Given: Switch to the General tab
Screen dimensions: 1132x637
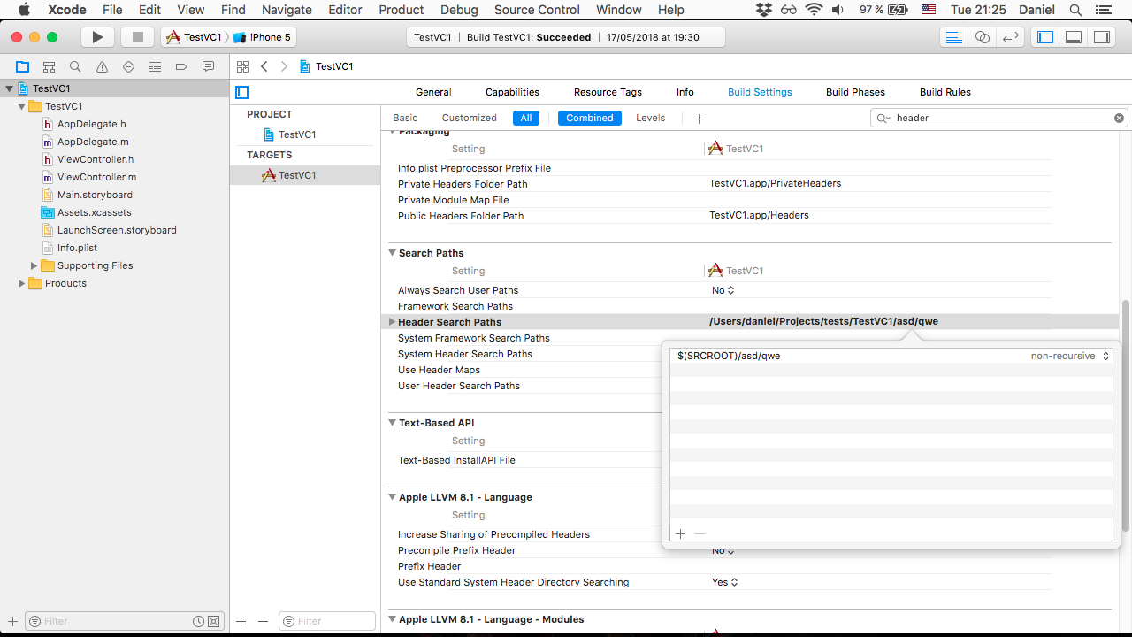Looking at the screenshot, I should (x=433, y=92).
